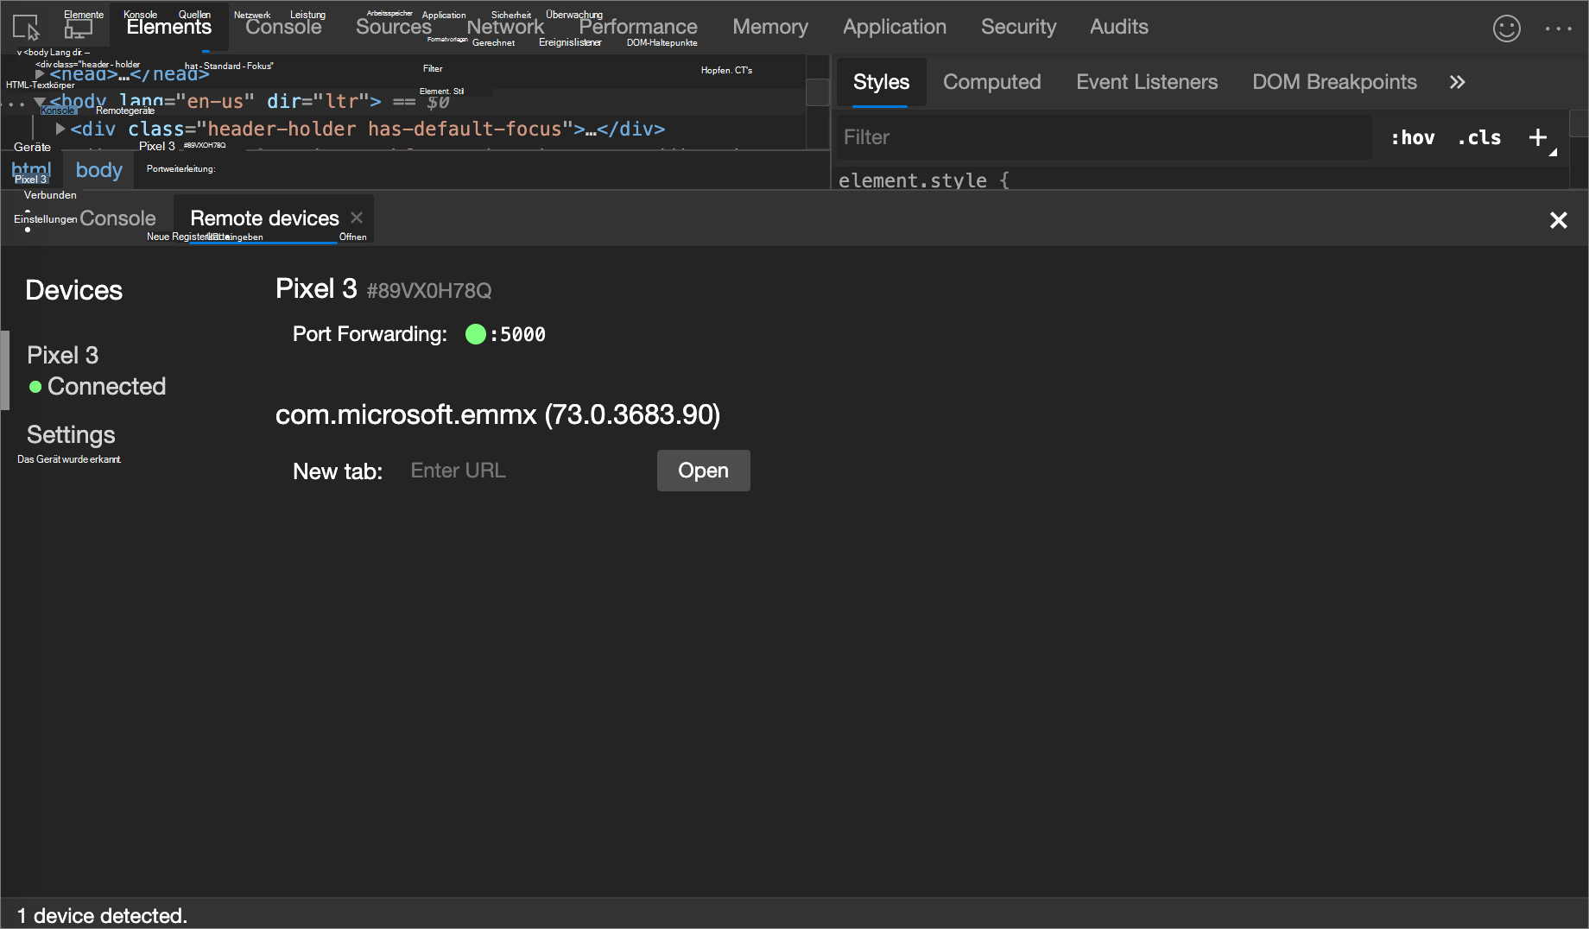Select the Event Listeners tab
This screenshot has width=1589, height=929.
point(1147,82)
